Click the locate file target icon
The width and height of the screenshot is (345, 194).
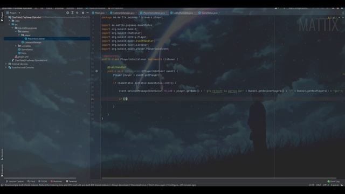(67, 13)
